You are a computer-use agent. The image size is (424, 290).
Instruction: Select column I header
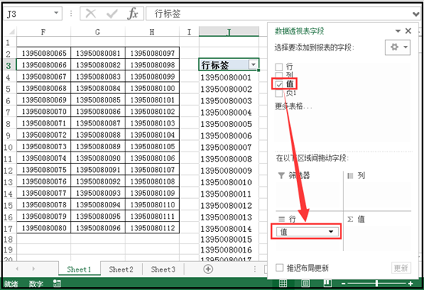[x=189, y=32]
